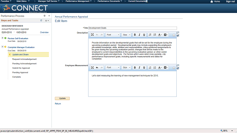Run spell check on Description field

point(178,35)
